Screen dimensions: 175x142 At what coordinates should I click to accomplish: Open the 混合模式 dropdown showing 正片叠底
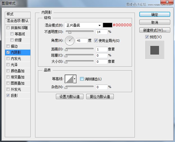[x=83, y=25]
